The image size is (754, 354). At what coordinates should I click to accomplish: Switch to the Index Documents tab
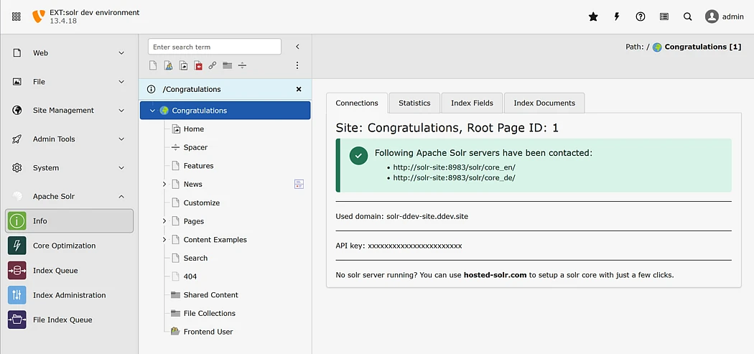544,103
